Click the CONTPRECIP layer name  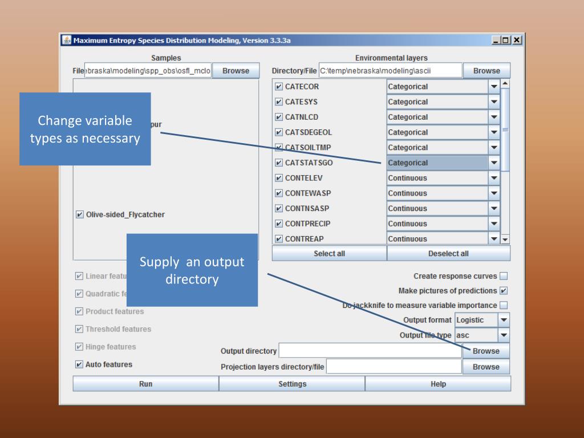[x=307, y=224]
